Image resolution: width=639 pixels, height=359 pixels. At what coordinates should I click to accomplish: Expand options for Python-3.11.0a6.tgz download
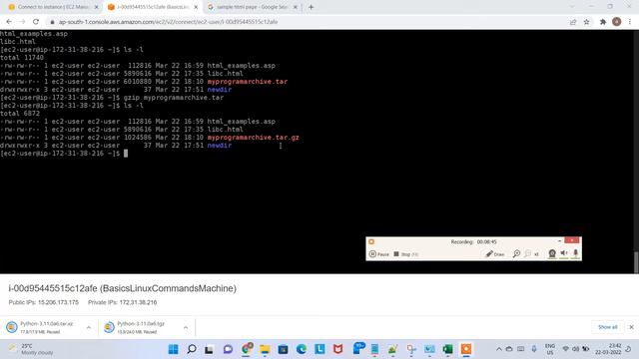click(186, 327)
